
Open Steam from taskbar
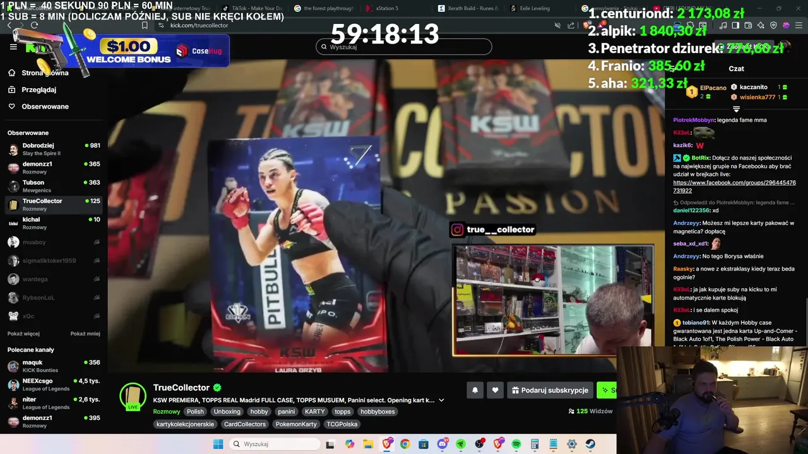click(x=590, y=444)
